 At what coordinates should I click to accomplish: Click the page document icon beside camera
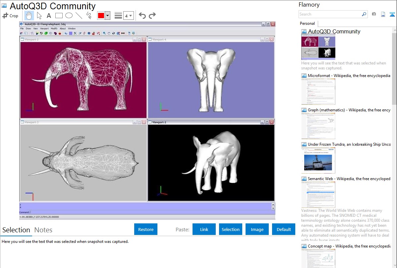383,14
